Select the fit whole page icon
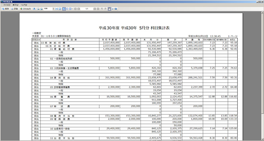Screen dimensions: 264x141 tap(60, 9)
